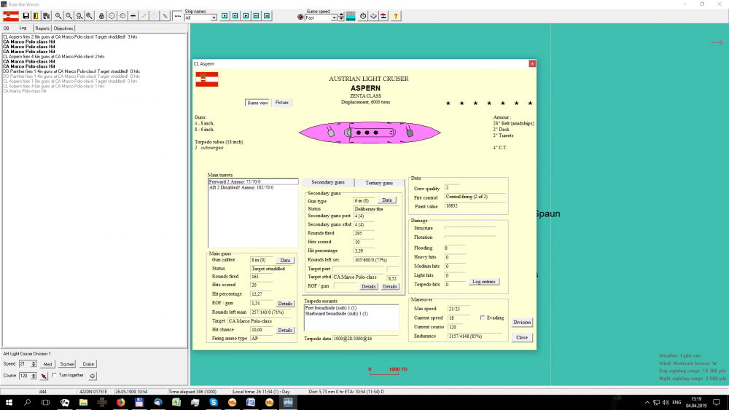Click the last square stop button after Ship names

point(267,16)
